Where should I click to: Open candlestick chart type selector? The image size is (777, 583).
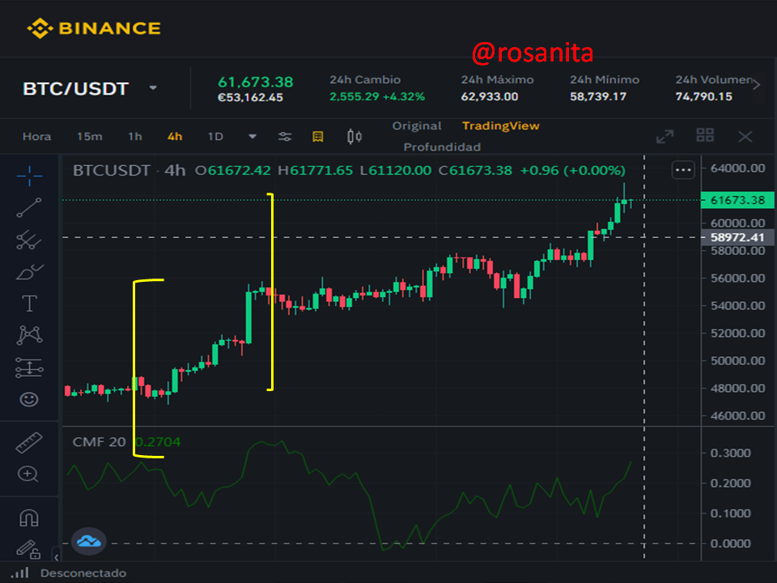coord(355,136)
